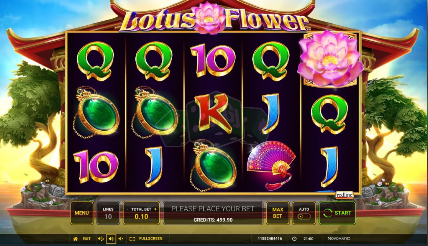The height and width of the screenshot is (246, 428).
Task: Click the Novomatic logo in bottom bar
Action: [x=339, y=239]
